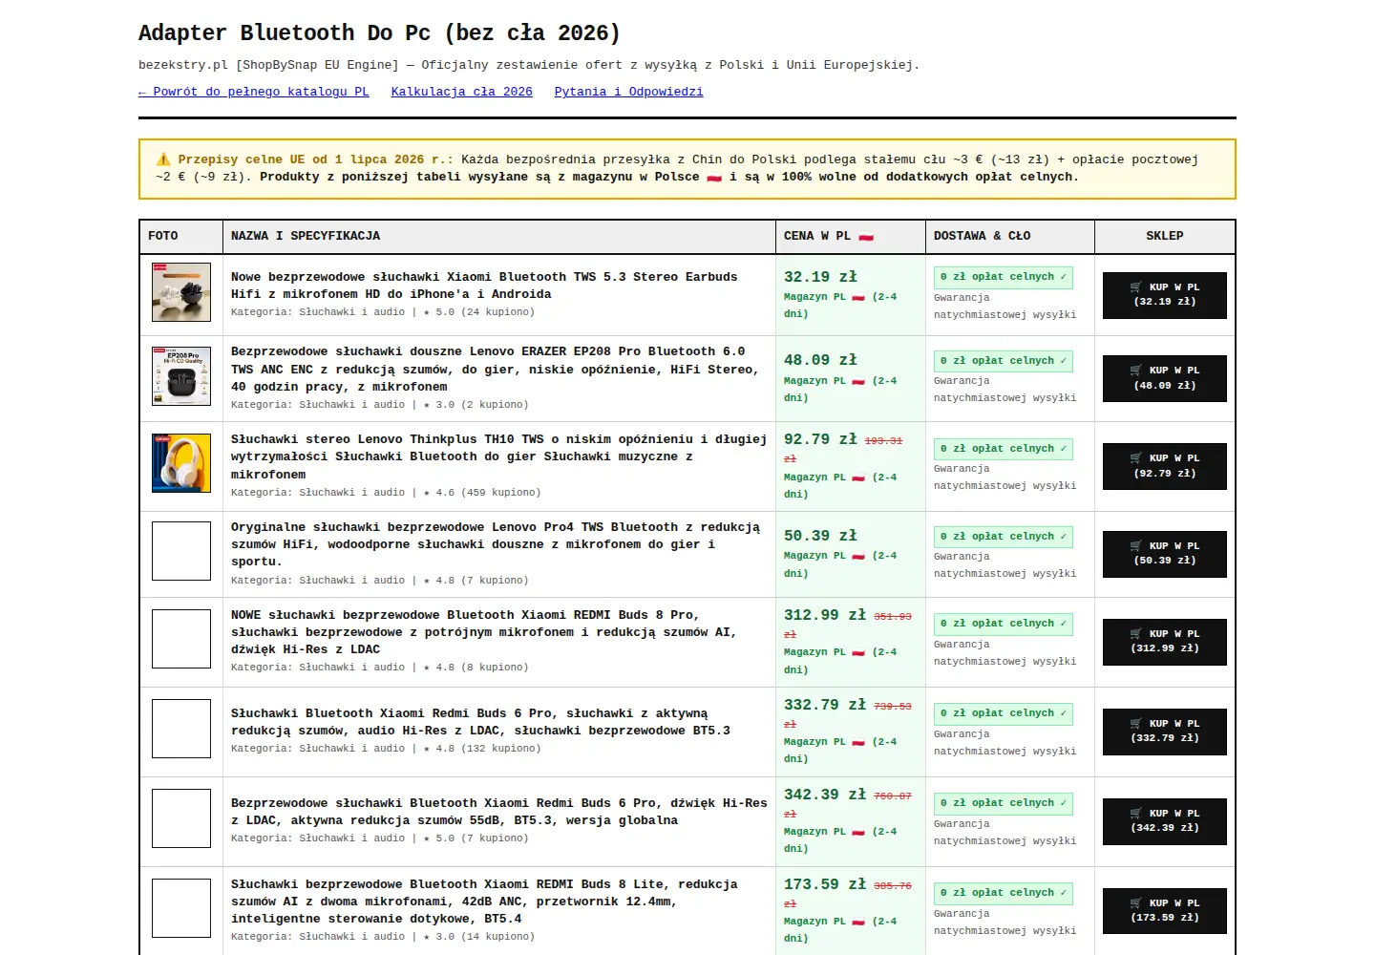
Task: Go to Pytania i Odpowiedzi
Action: (x=629, y=92)
